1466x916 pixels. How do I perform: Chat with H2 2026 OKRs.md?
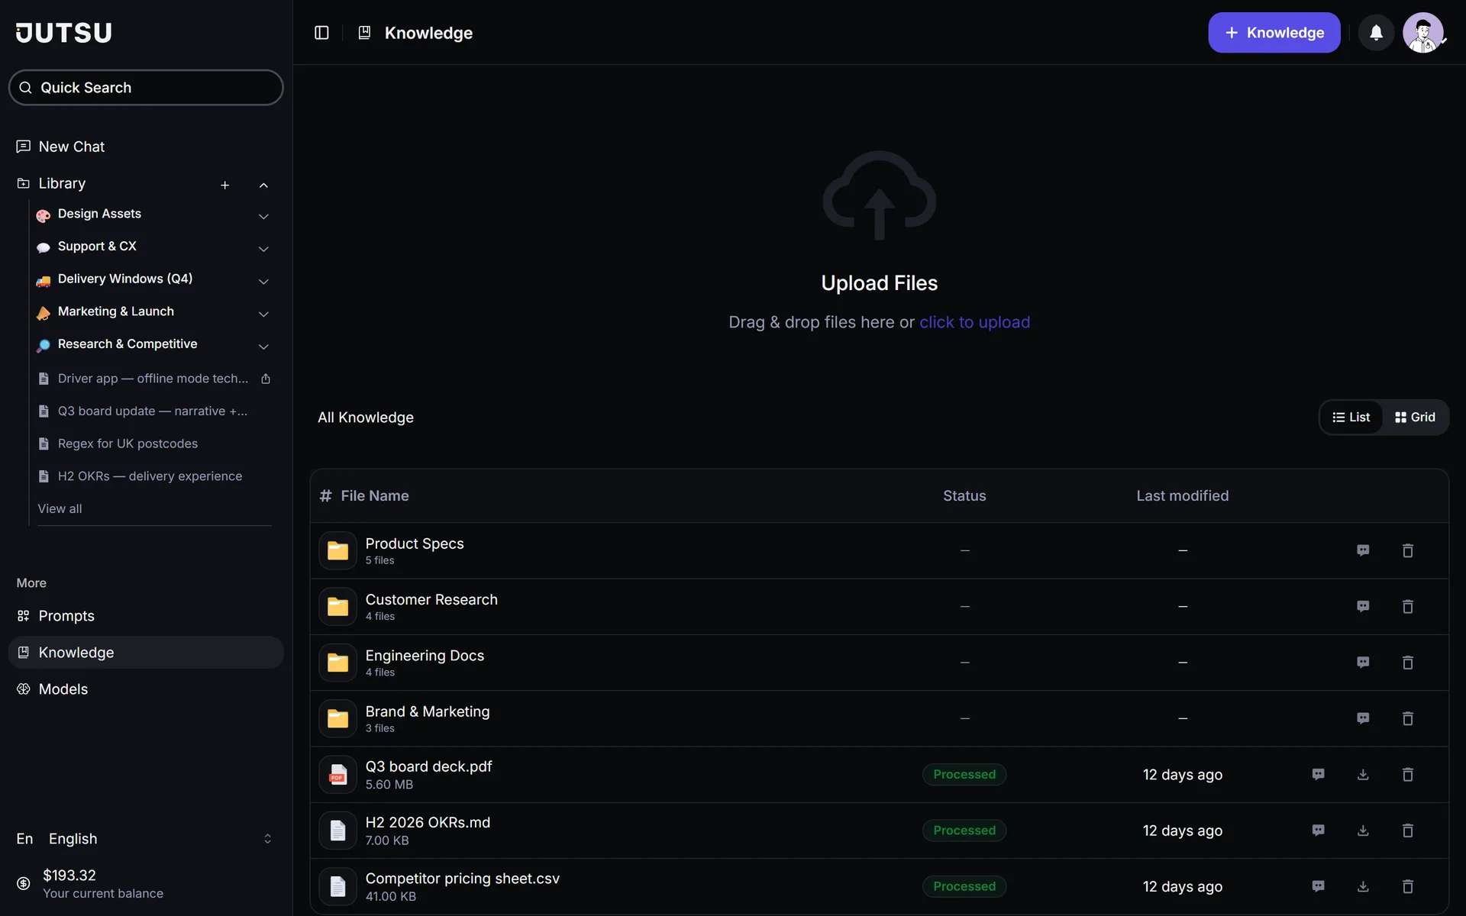pos(1318,831)
